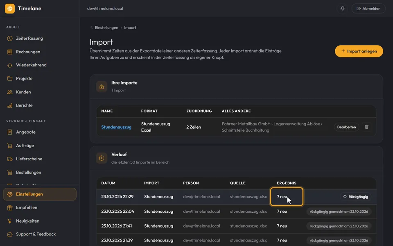Click the Lieferscheine truck icon
The width and height of the screenshot is (393, 246).
tap(10, 159)
